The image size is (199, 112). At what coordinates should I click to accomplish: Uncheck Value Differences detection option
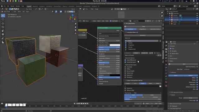click(125, 60)
